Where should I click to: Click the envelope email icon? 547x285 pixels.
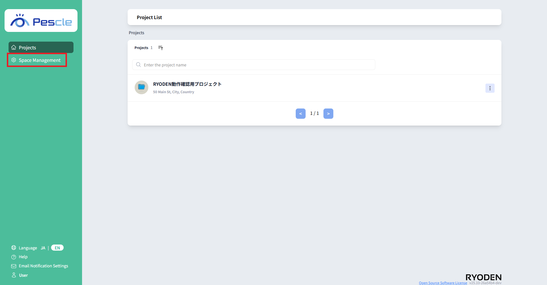point(14,266)
